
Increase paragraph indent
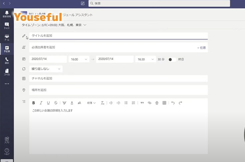[119, 103]
